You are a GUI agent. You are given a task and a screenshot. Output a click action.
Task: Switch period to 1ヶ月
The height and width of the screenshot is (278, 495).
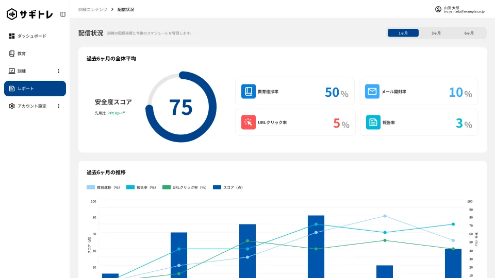coord(403,33)
